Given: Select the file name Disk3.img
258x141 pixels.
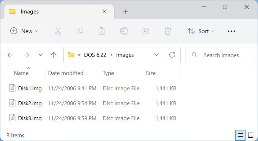Looking at the screenshot, I should point(30,118).
